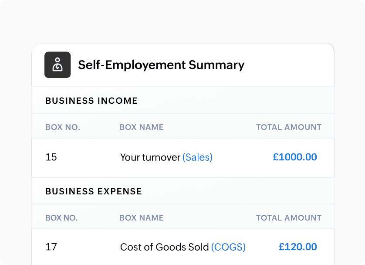Click Total Amount header under Business Expense
The image size is (365, 265).
click(x=289, y=218)
